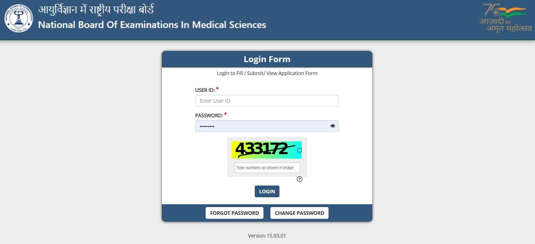Click the PASSWORD label
535x244 pixels.
209,116
